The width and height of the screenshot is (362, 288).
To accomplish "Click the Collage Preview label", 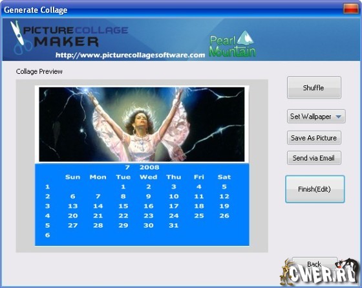I will [x=39, y=71].
